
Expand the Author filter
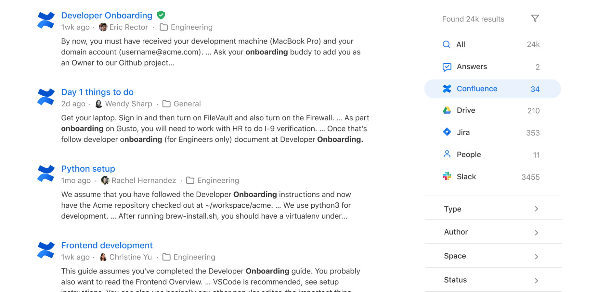pyautogui.click(x=493, y=232)
